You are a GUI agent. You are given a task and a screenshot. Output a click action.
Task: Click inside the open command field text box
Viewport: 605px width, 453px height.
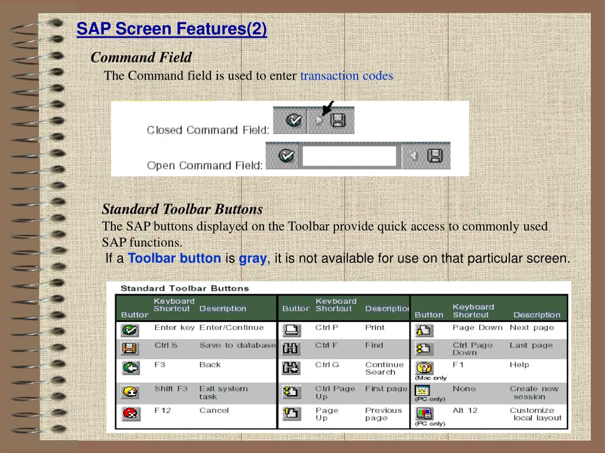coord(349,156)
